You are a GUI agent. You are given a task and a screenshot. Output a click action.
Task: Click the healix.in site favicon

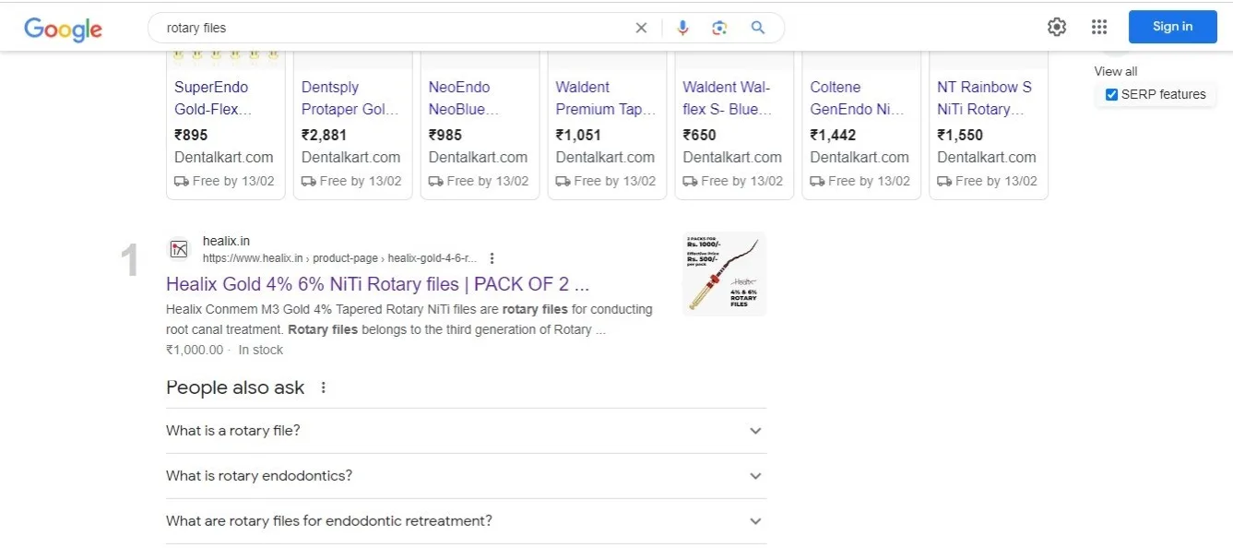click(179, 249)
